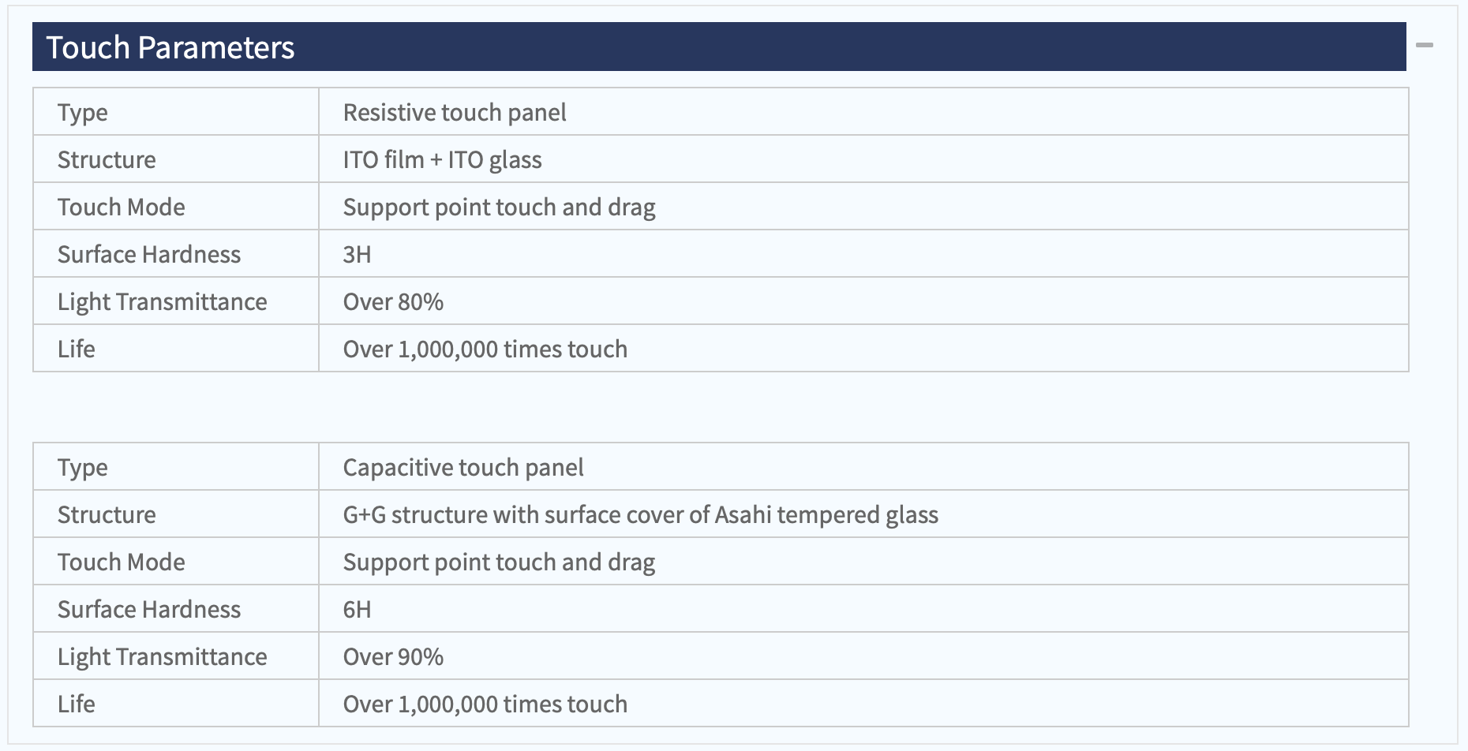Click the first table's Type label
This screenshot has height=751, width=1468.
coord(83,113)
